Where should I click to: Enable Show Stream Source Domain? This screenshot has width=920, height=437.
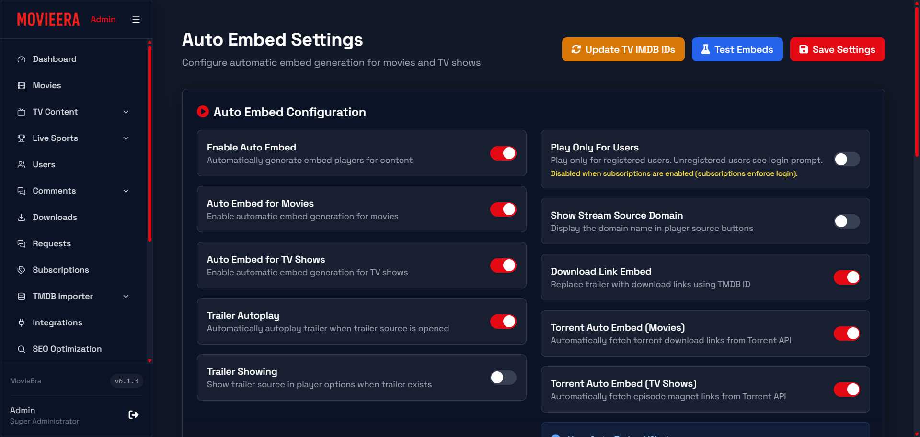(846, 221)
